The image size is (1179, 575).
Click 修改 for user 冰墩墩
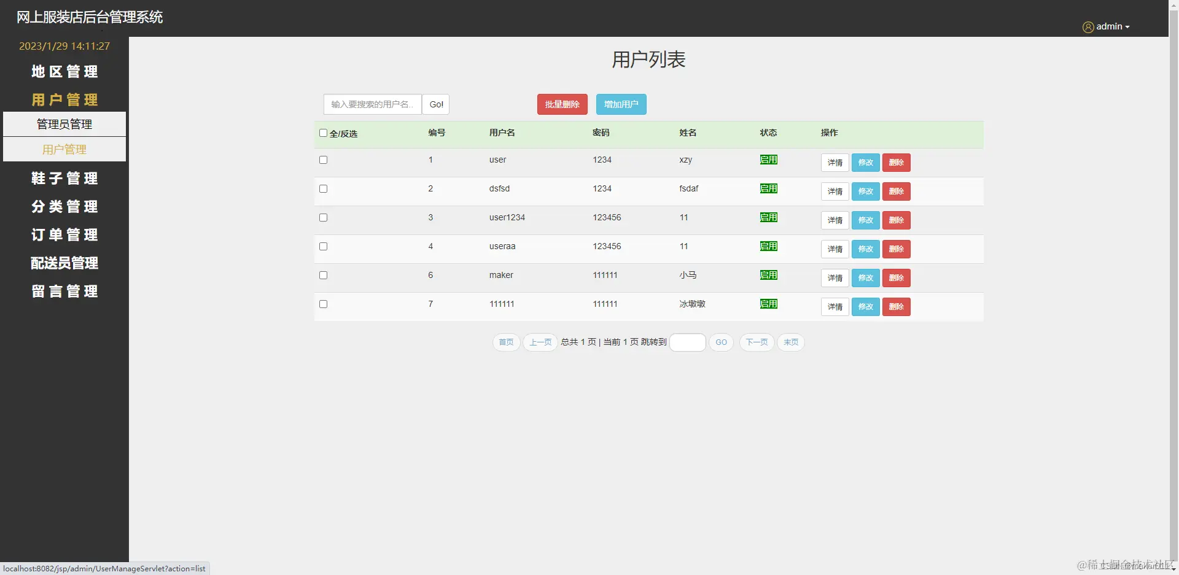pos(866,307)
